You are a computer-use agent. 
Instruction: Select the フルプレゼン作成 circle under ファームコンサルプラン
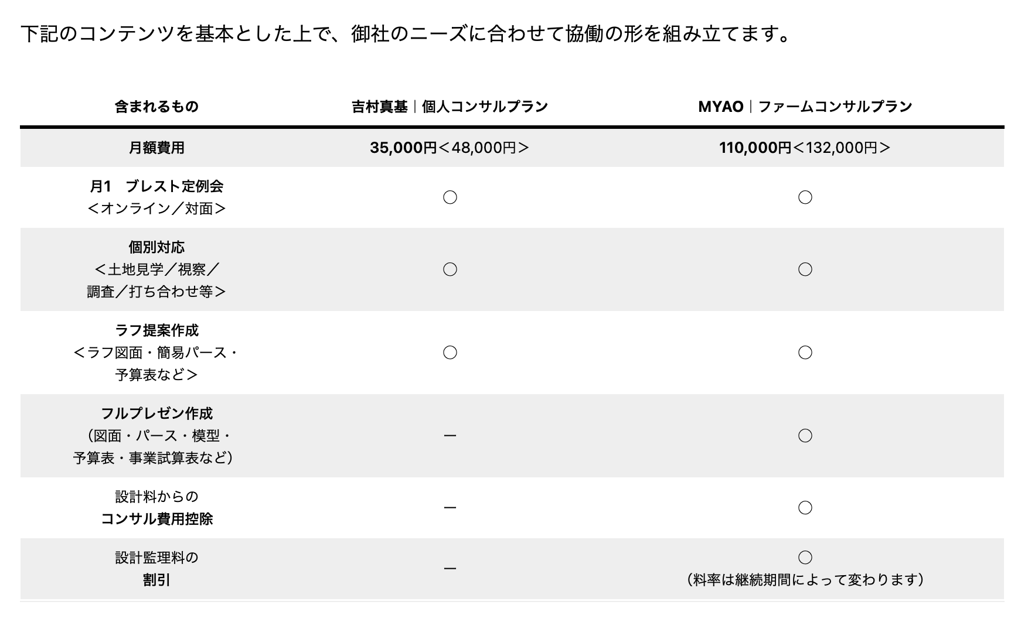click(x=805, y=436)
